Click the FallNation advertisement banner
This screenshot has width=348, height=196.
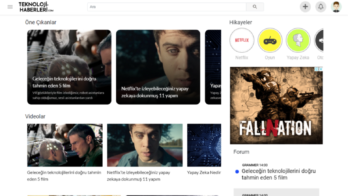coord(276,105)
